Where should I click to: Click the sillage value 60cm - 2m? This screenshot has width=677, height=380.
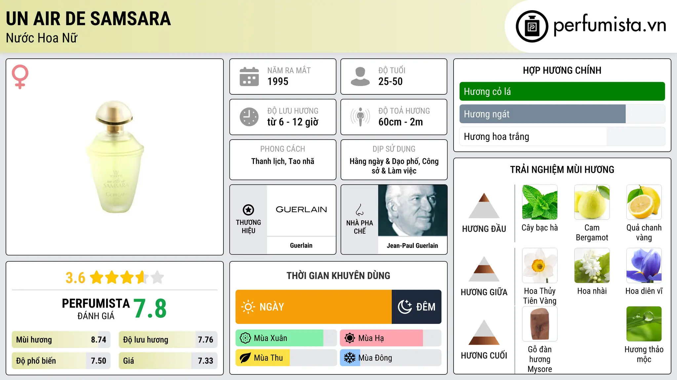coord(401,122)
